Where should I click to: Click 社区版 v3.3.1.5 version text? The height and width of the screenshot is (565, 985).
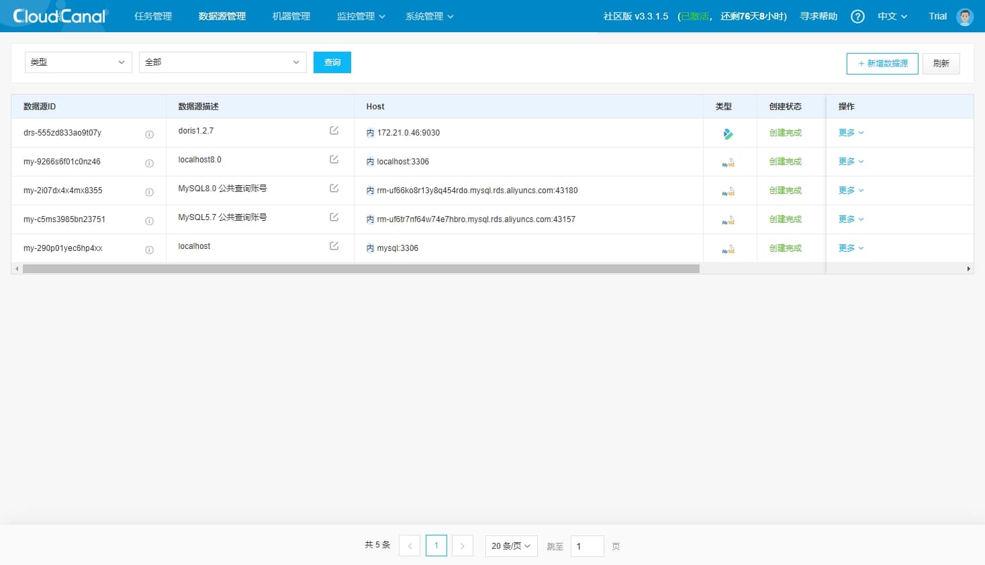click(x=636, y=16)
